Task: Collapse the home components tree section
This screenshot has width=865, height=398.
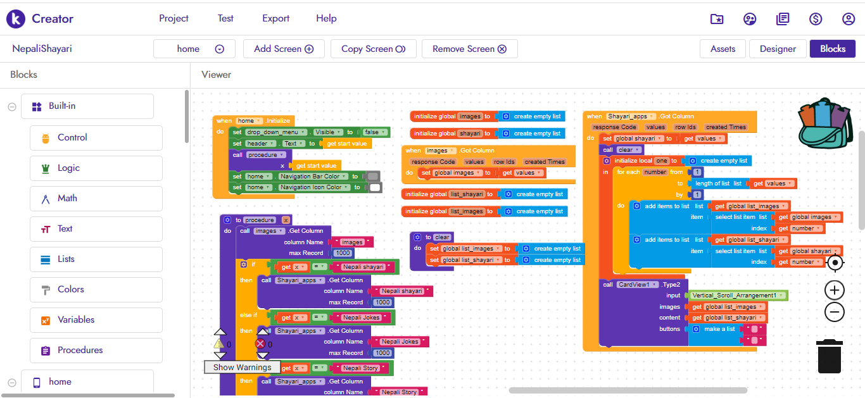Action: tap(12, 382)
